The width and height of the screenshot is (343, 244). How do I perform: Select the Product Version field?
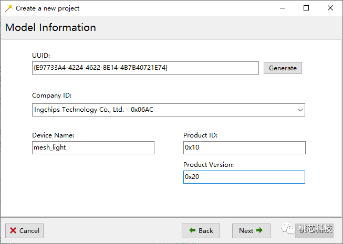pos(244,177)
